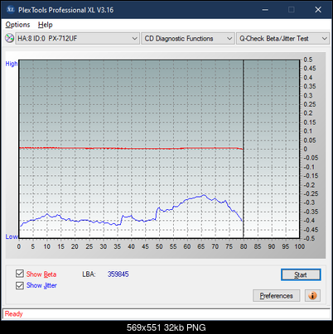Open the Preferences button
Image resolution: width=333 pixels, height=334 pixels.
[276, 296]
